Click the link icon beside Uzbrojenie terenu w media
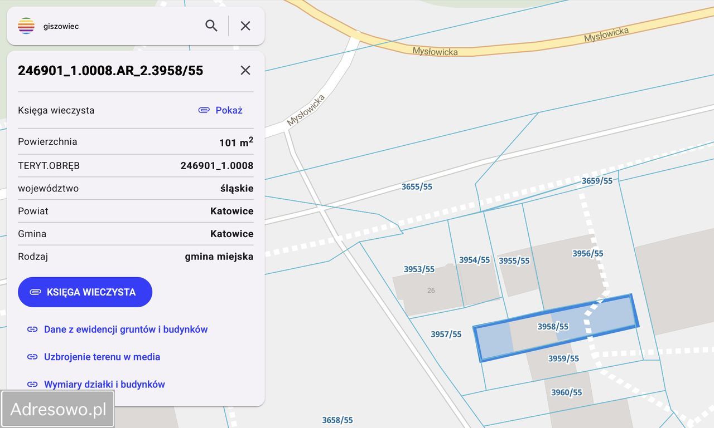The width and height of the screenshot is (714, 428). pyautogui.click(x=32, y=357)
